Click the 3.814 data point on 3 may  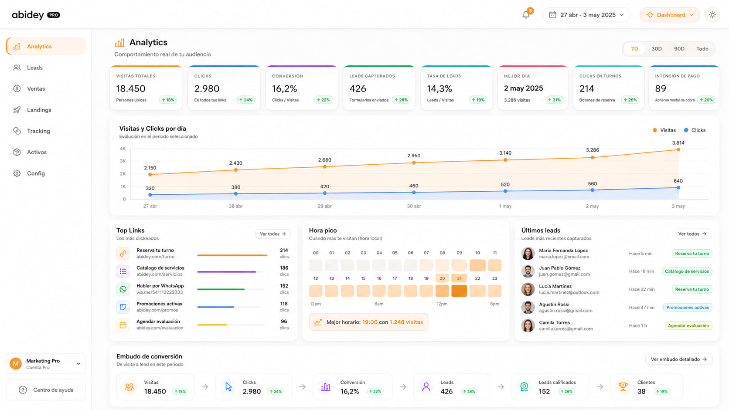[678, 149]
